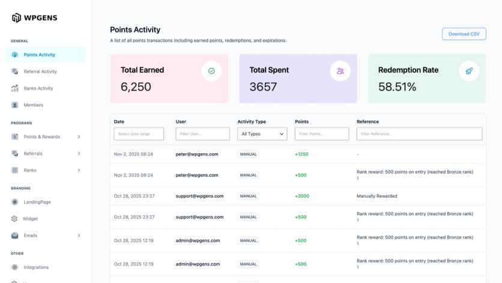This screenshot has height=283, width=502.
Task: Click the +1250 points value
Action: 301,154
